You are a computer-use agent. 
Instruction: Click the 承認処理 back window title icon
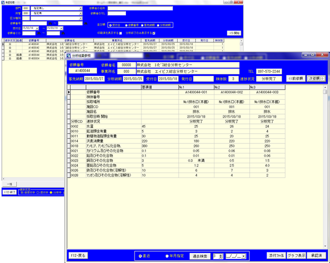(x=3, y=3)
